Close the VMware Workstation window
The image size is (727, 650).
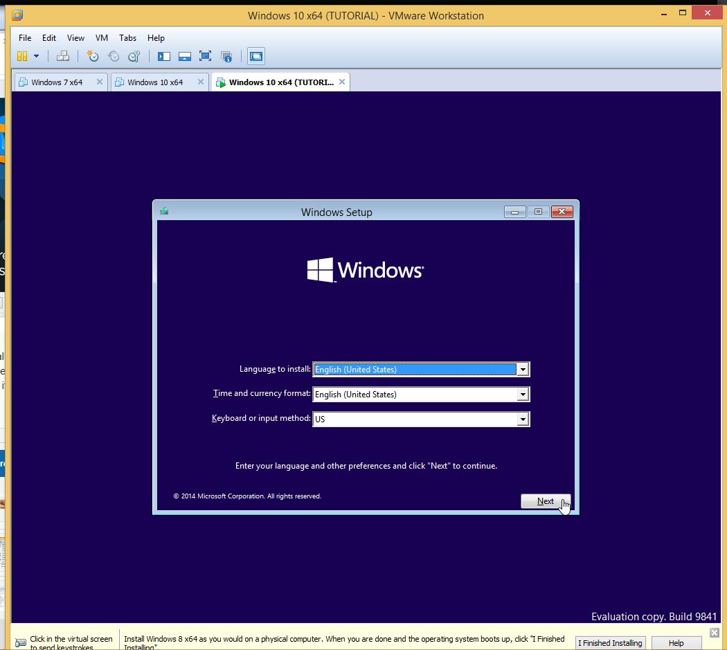point(707,13)
